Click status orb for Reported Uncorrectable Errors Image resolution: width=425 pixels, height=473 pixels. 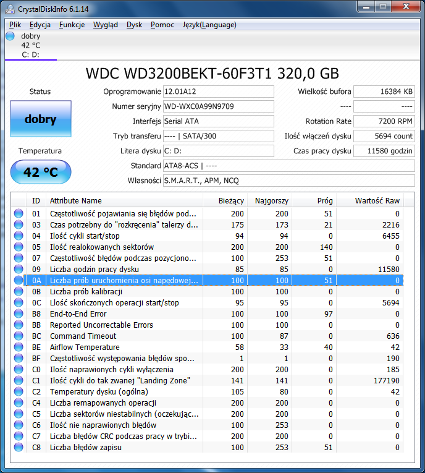(x=19, y=325)
